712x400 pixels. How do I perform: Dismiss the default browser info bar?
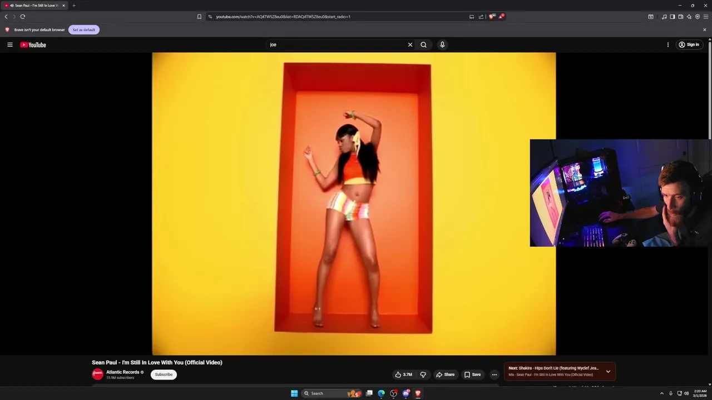tap(705, 29)
